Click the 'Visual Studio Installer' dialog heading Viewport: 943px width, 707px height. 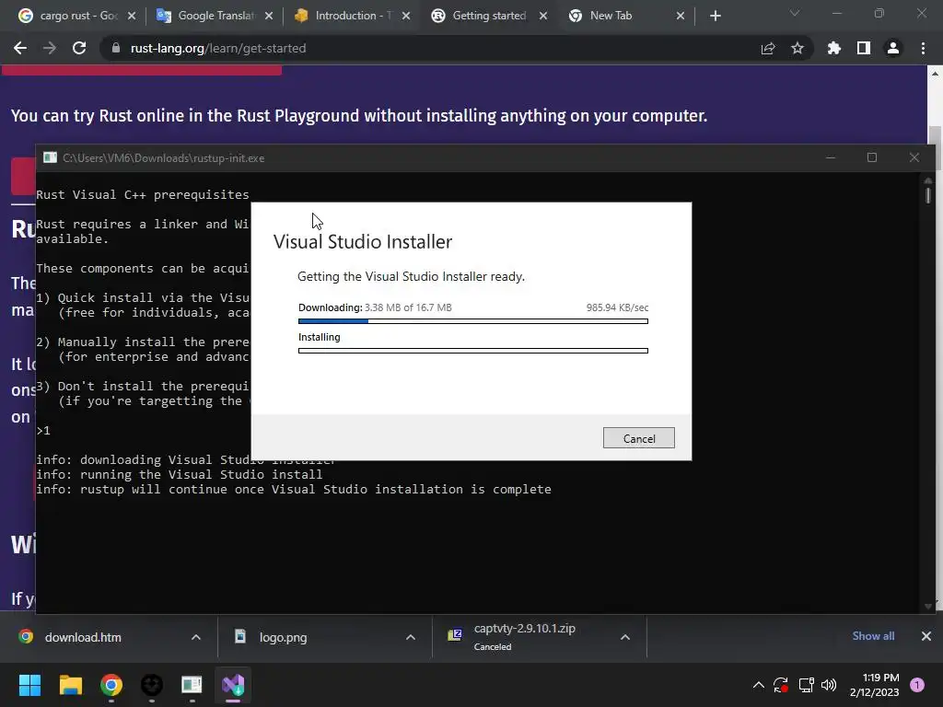click(363, 242)
